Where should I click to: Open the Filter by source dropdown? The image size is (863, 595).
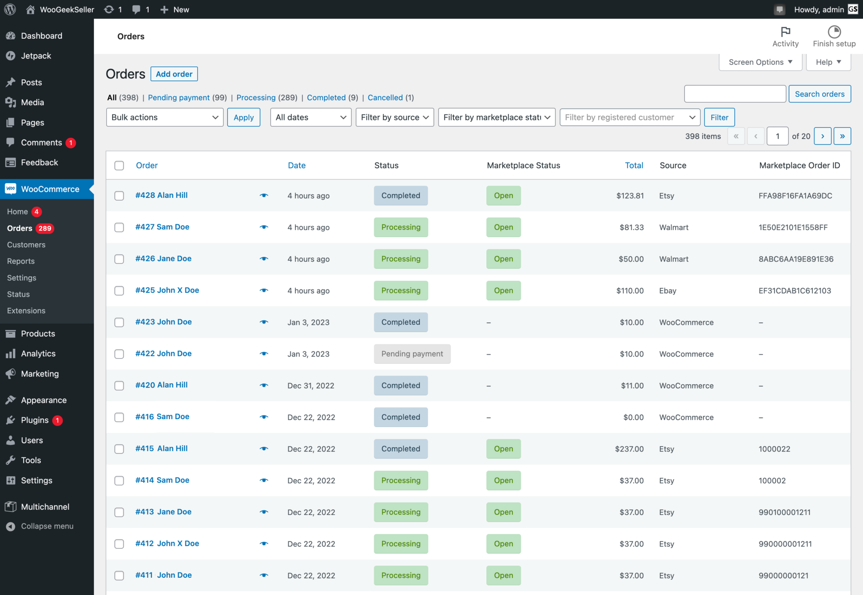(394, 117)
